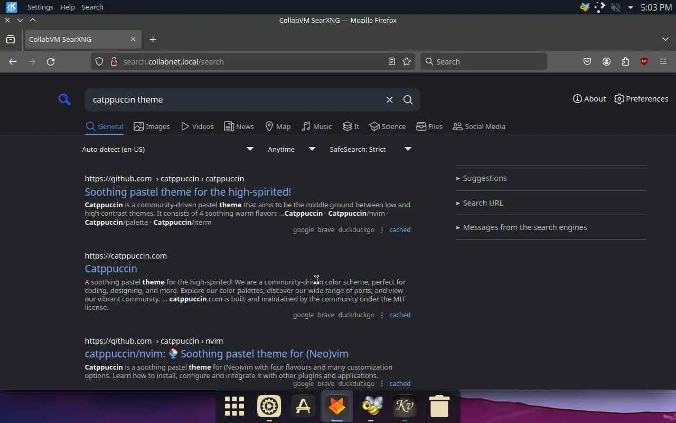The width and height of the screenshot is (676, 423).
Task: Open the bee application in dock
Action: pos(371,406)
